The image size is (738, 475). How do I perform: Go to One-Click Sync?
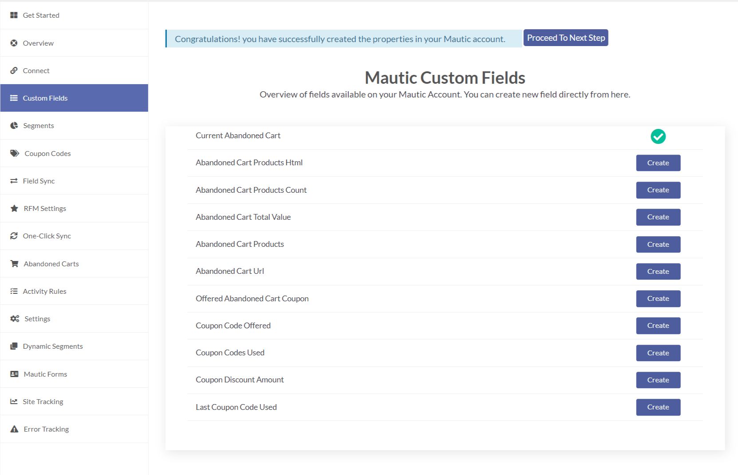coord(74,236)
